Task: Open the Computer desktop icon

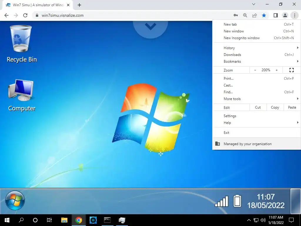Action: [x=21, y=95]
